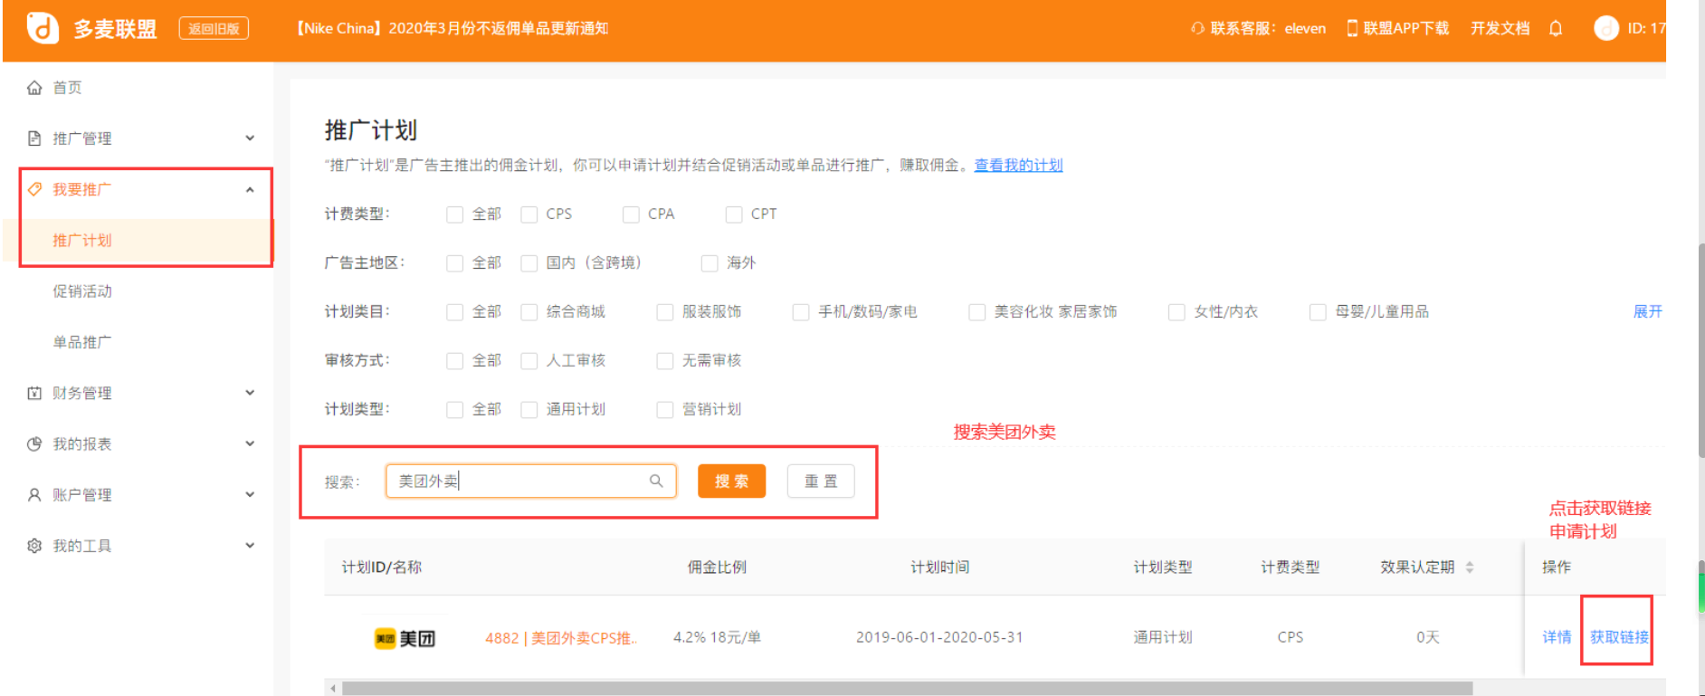Open the 查看我的计划 link
Screen dimensions: 1705x696
[x=1018, y=165]
